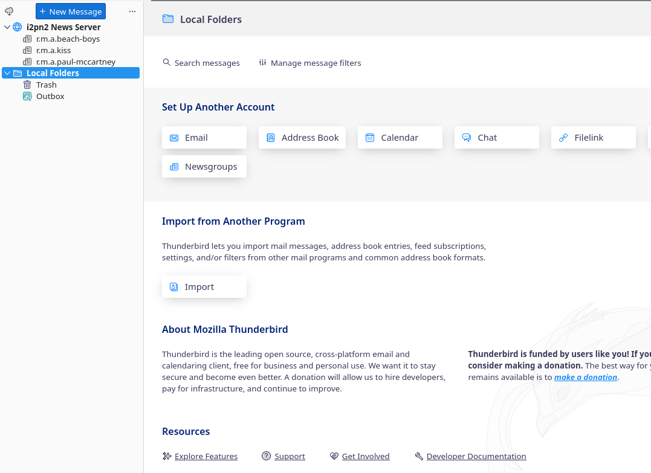Select Local Folders in the sidebar

point(71,73)
